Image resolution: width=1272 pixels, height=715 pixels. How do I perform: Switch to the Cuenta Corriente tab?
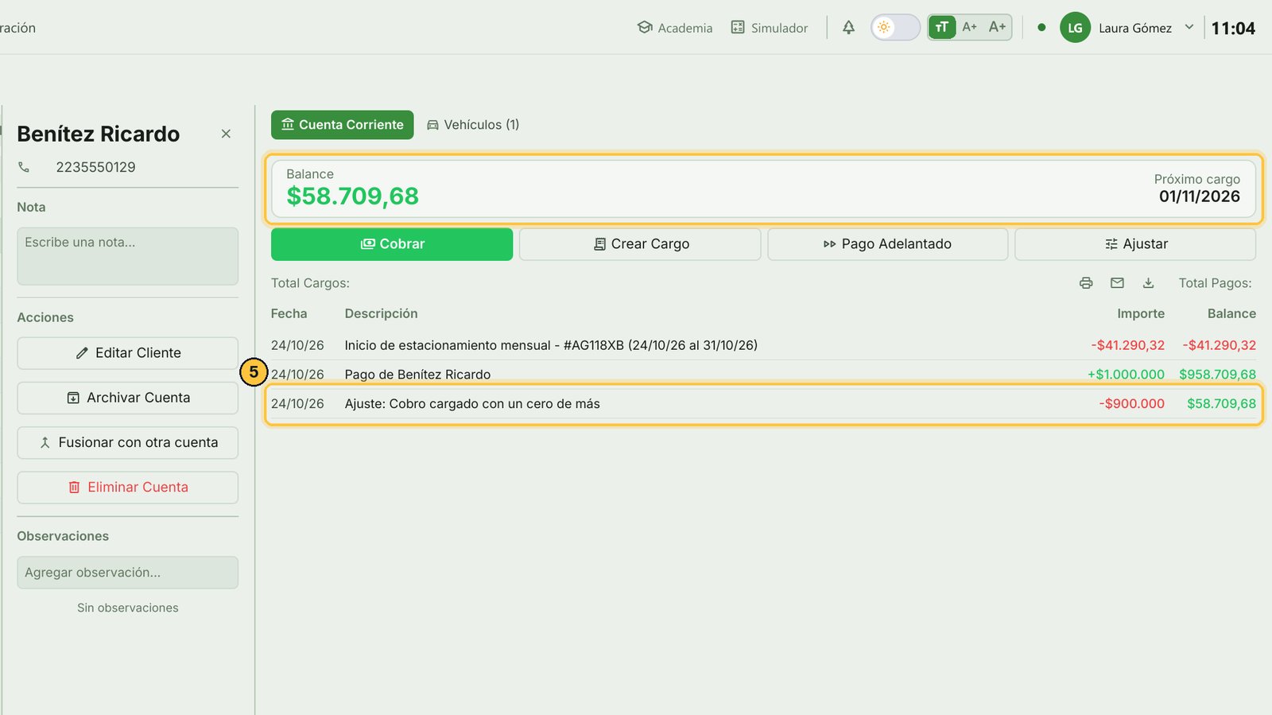point(343,125)
